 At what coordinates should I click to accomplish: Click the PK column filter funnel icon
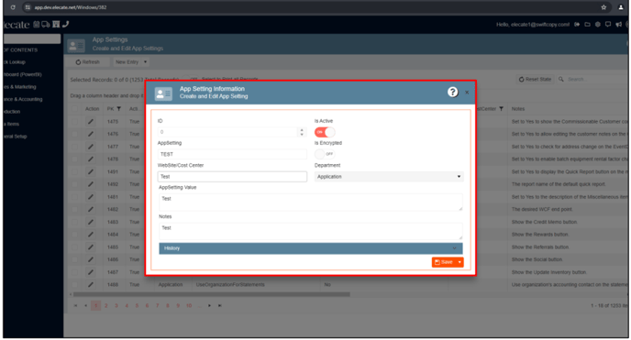[x=118, y=108]
